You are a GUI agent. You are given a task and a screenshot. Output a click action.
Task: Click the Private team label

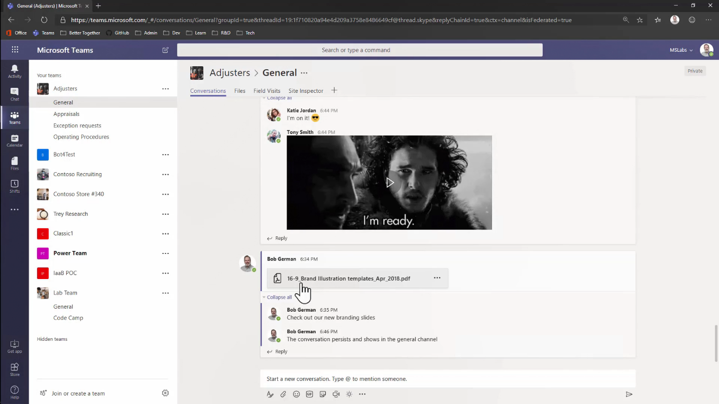[x=695, y=71]
